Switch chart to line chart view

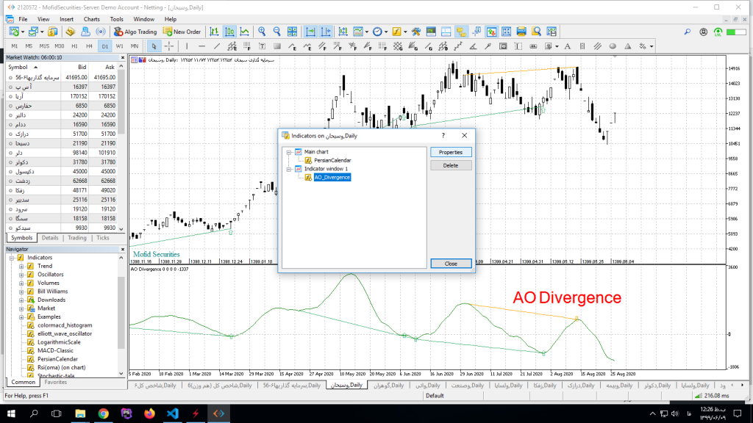pos(244,32)
